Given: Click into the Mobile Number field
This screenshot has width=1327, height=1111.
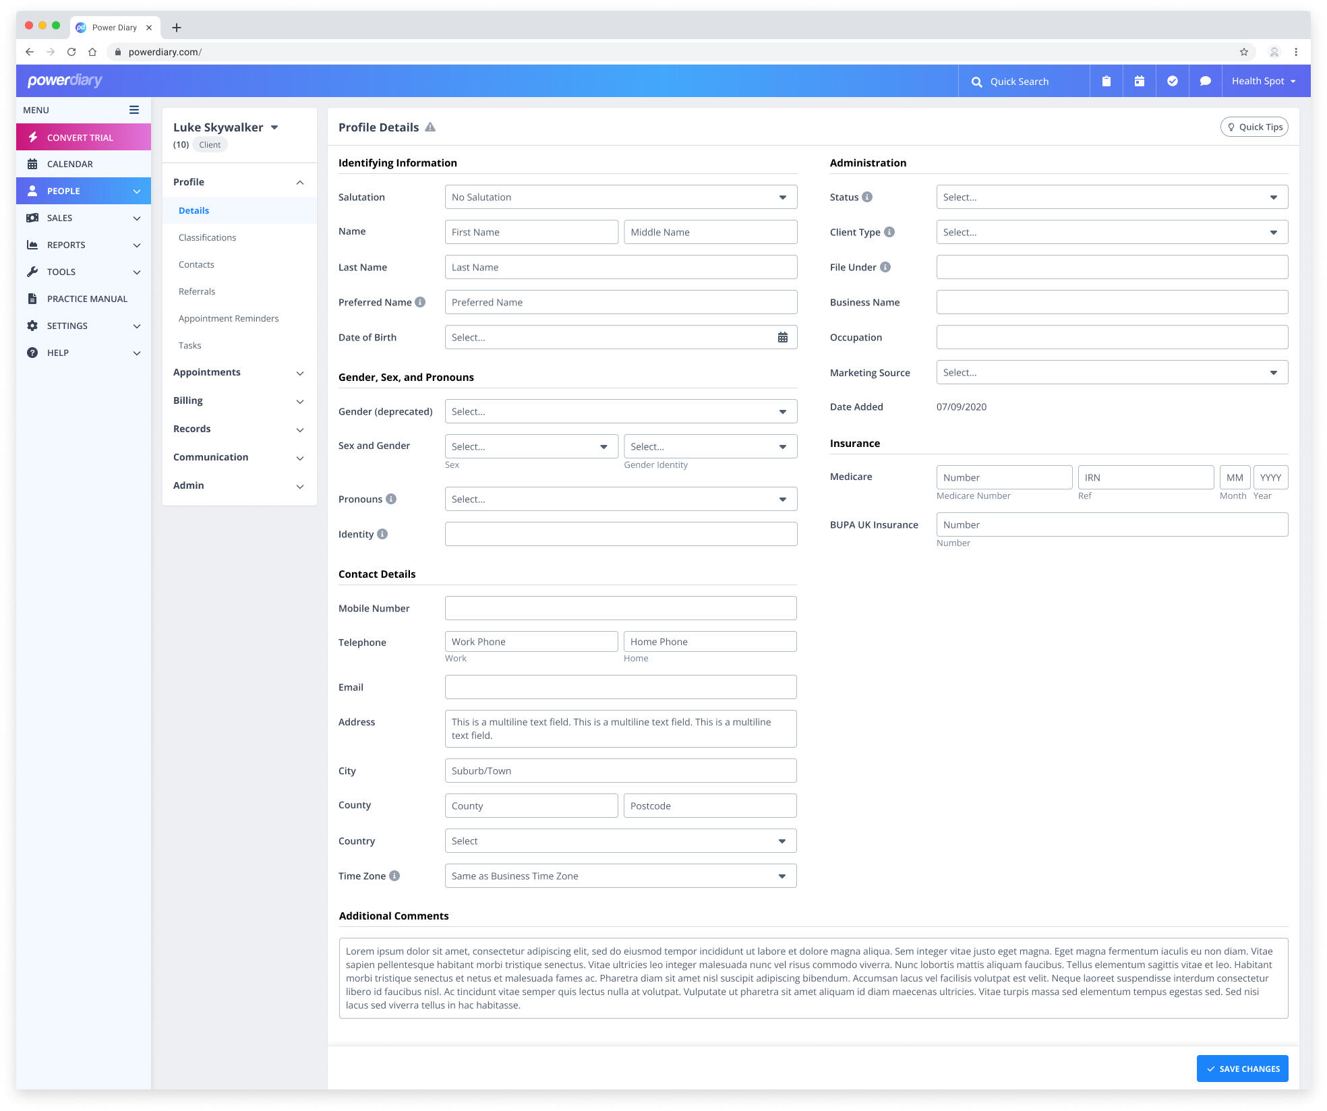Looking at the screenshot, I should [x=620, y=608].
